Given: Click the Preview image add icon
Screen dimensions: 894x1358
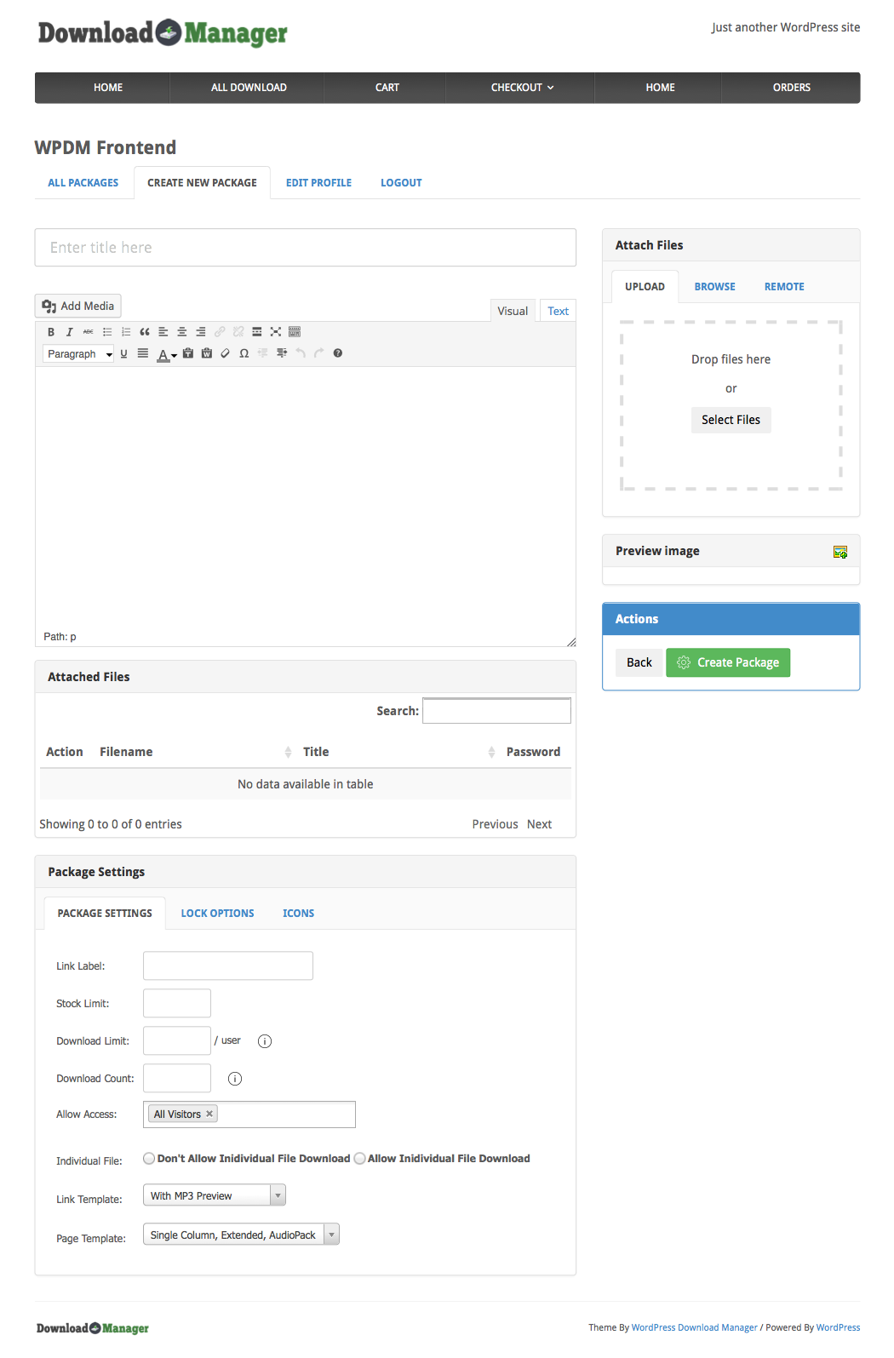Looking at the screenshot, I should click(x=840, y=552).
